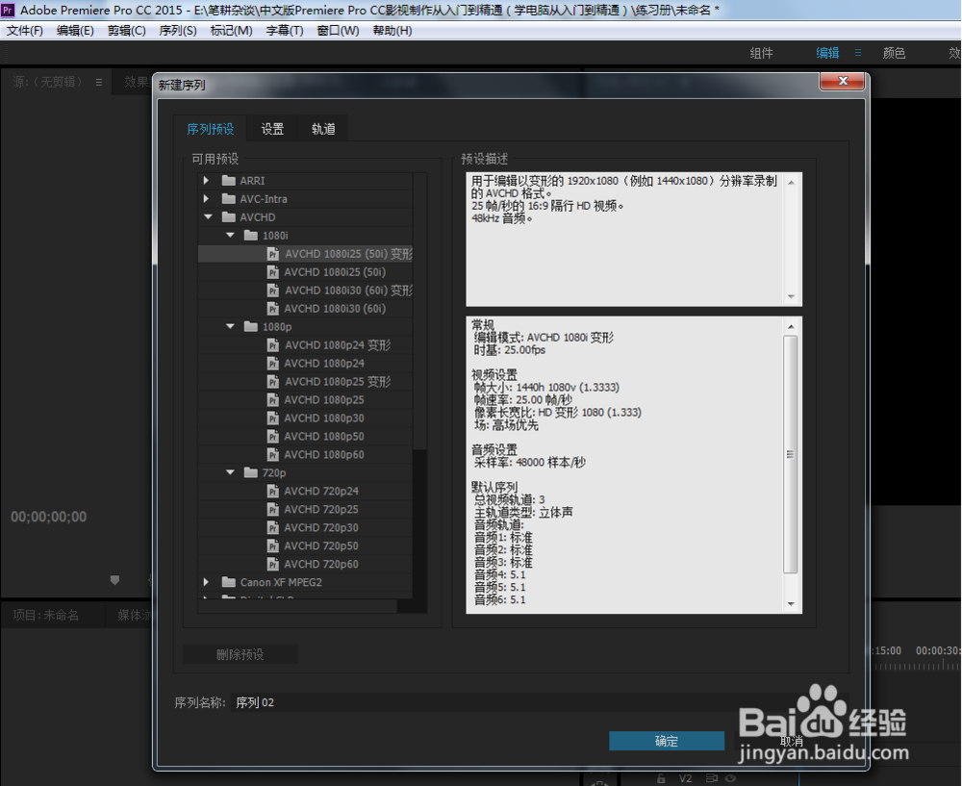Open the 序列(S) menu
962x786 pixels.
[178, 31]
